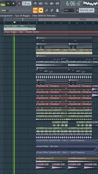Toggle the orange auto-scroll arrow icon
Image resolution: width=98 pixels, height=174 pixels.
41,10
